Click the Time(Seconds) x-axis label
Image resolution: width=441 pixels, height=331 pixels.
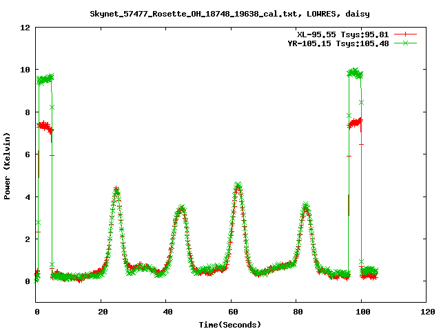[230, 325]
